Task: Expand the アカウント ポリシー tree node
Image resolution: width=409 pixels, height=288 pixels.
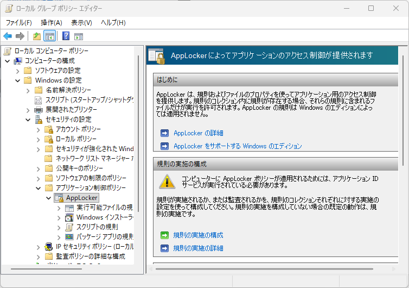Action: pyautogui.click(x=38, y=129)
